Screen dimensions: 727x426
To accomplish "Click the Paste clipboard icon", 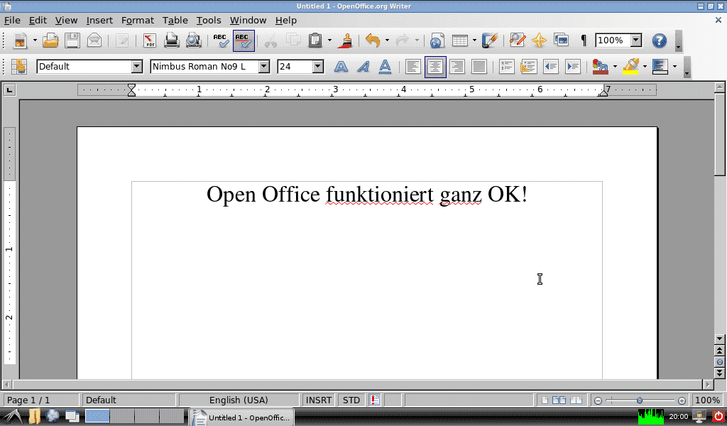I will [x=315, y=40].
